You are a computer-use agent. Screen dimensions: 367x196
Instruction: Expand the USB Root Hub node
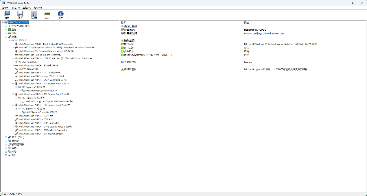16,62
